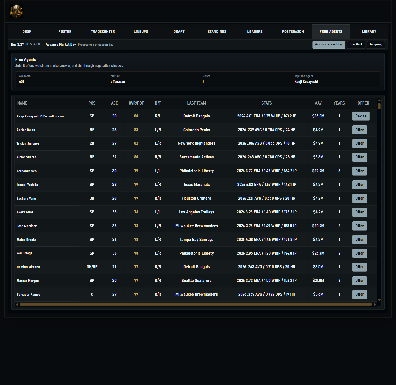
Task: Make offer to Fernando Seo
Action: point(359,171)
